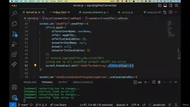Close the terminal panel

point(176,82)
